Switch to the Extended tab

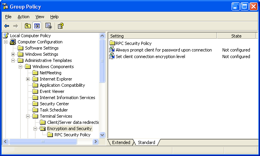[121, 142]
